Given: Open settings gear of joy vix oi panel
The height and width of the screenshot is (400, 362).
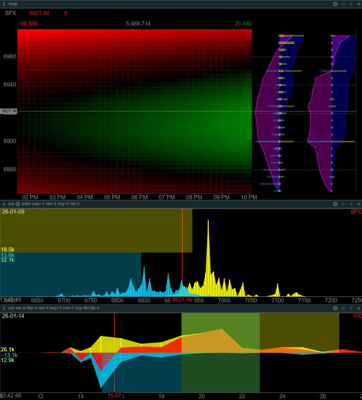Looking at the screenshot, I should (335, 308).
